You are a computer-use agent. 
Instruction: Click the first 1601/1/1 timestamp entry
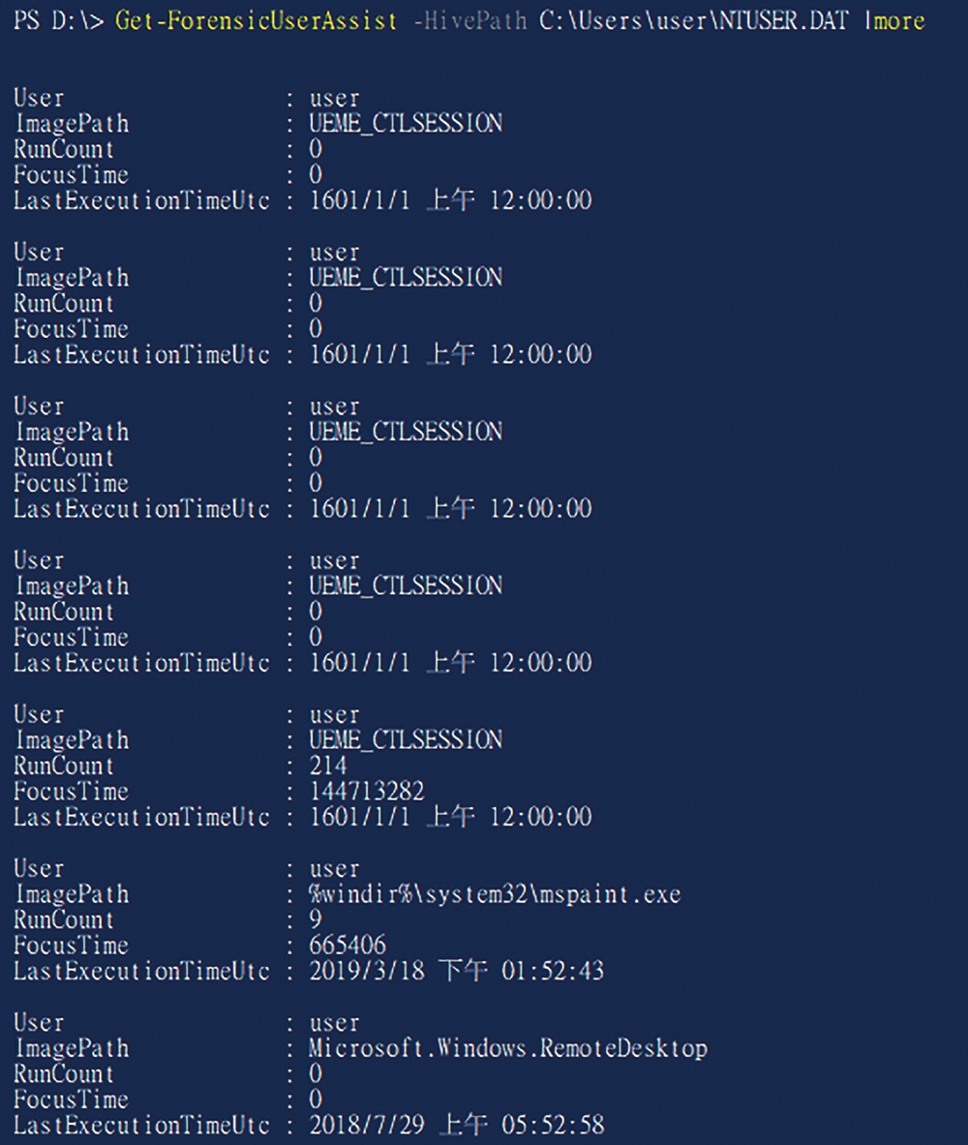(450, 200)
